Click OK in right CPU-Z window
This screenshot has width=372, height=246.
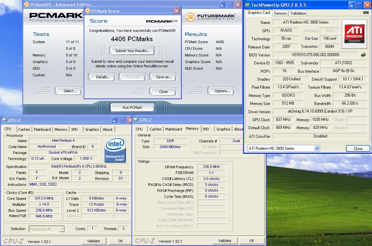252,241
